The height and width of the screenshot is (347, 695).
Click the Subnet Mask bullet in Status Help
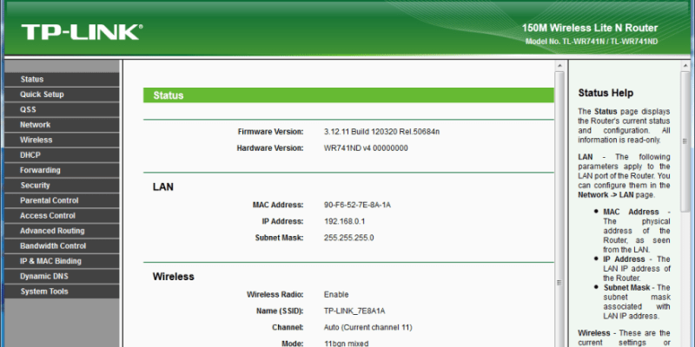626,288
